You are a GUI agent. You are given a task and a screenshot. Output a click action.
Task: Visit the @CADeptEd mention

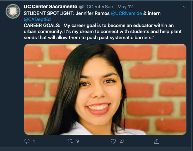tap(37, 19)
